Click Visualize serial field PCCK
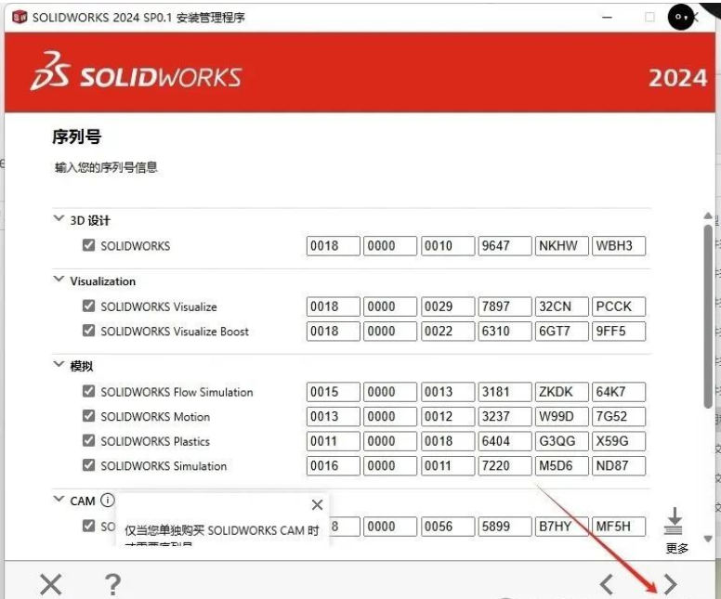Image resolution: width=721 pixels, height=599 pixels. tap(619, 306)
